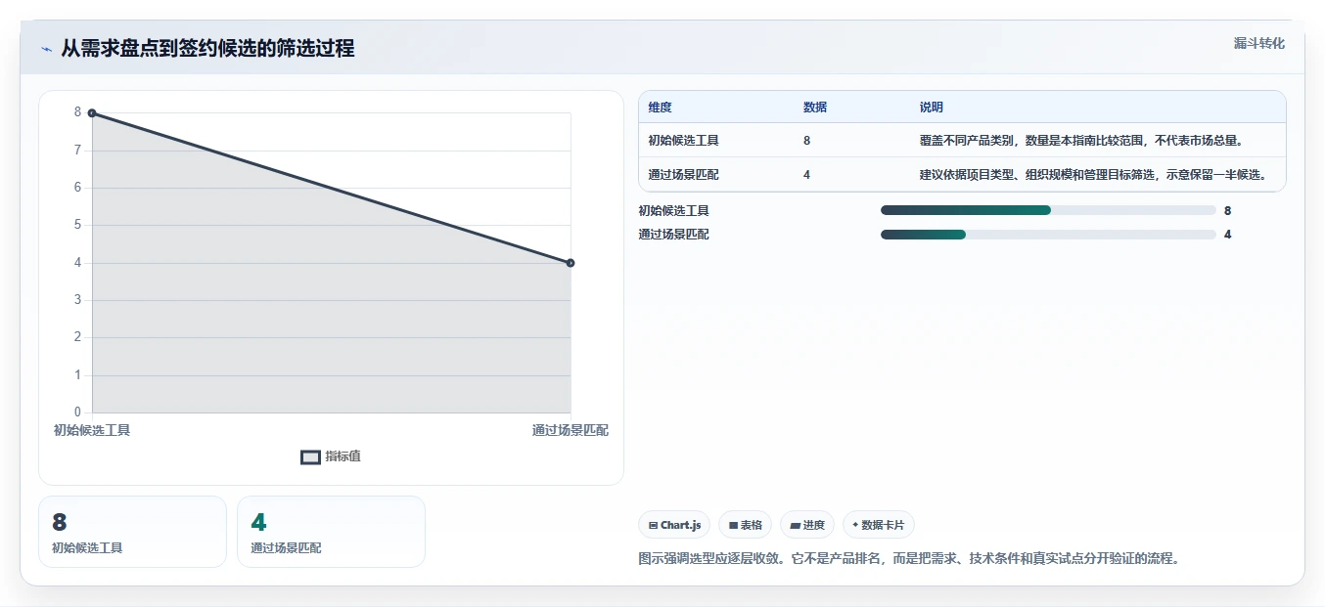Viewport: 1325px width, 607px height.
Task: Click the 初始候选工具 progress label
Action: pos(673,210)
